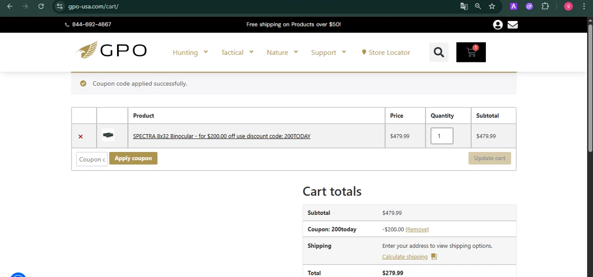This screenshot has width=593, height=277.
Task: Open the zoom magnifier icon in address bar
Action: (x=478, y=6)
